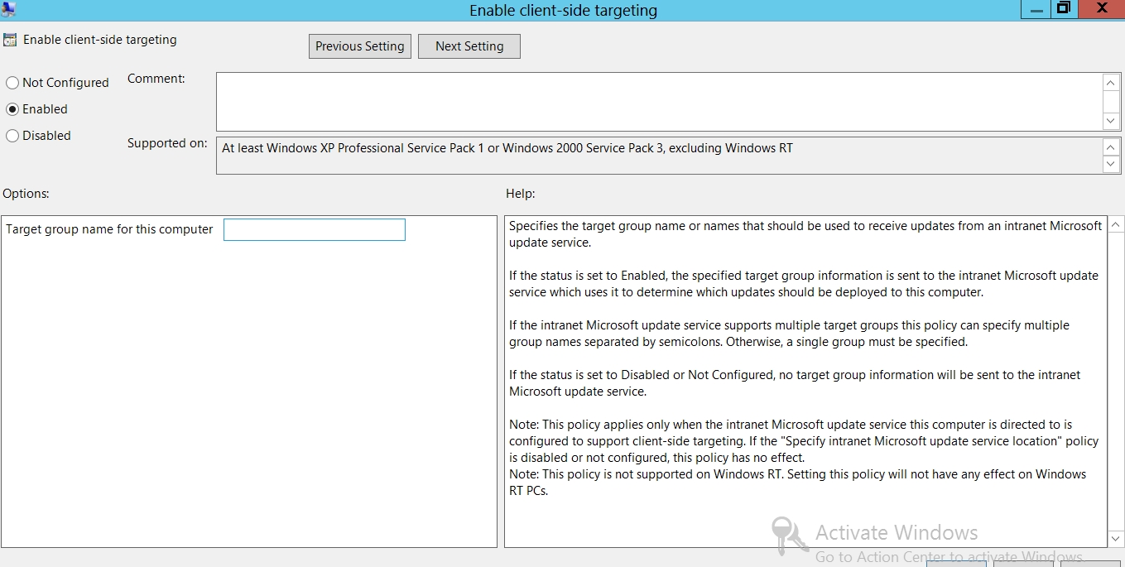Select the Enabled radio button
1125x567 pixels.
[12, 109]
